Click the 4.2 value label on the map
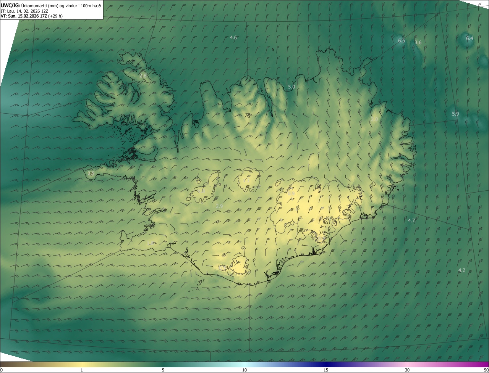 point(462,270)
